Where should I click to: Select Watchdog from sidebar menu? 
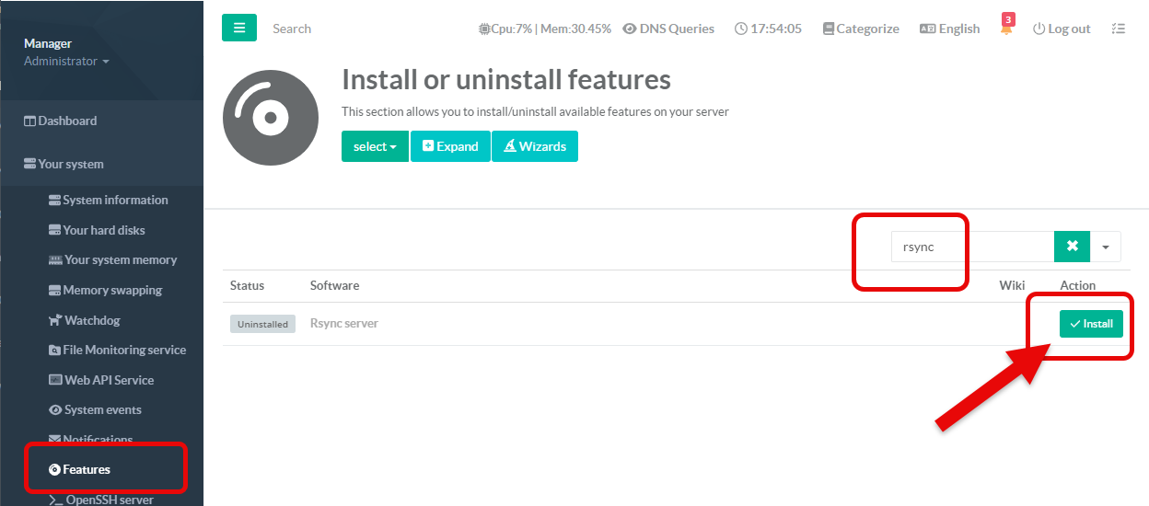click(x=91, y=320)
